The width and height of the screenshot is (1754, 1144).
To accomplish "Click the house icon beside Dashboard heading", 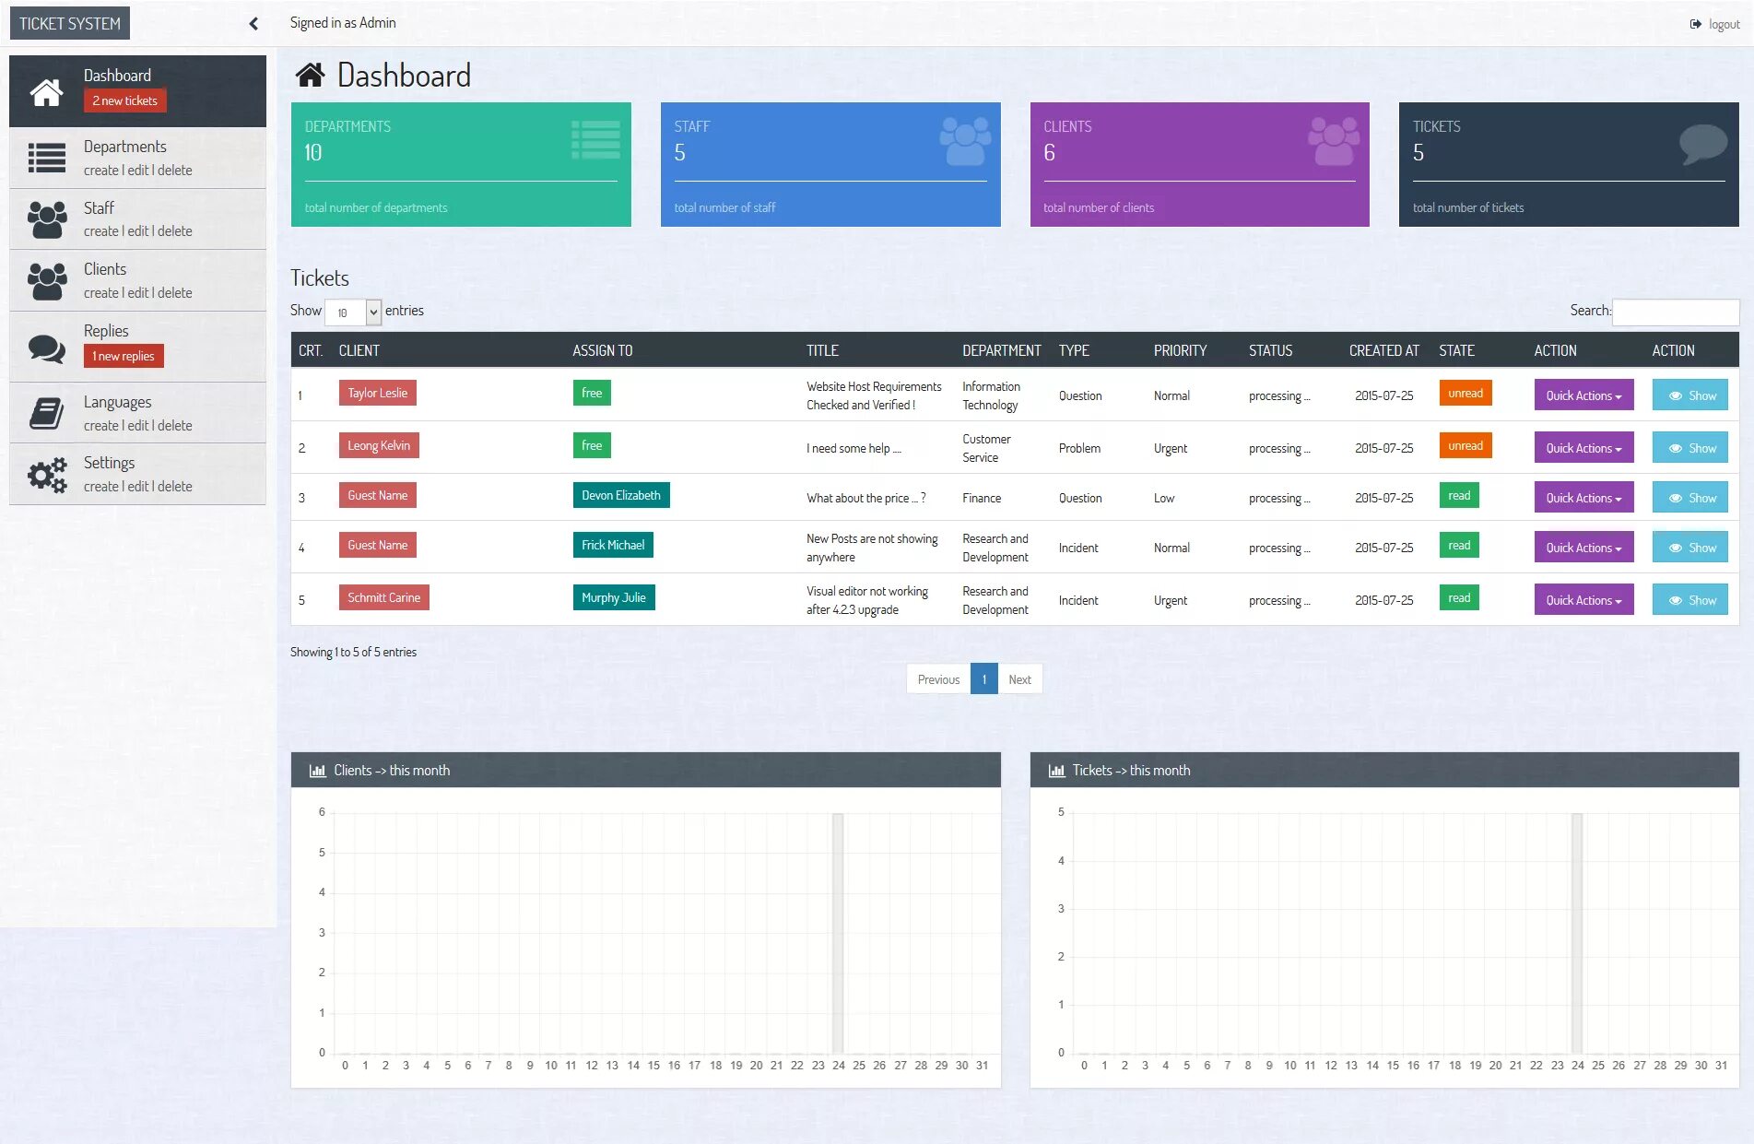I will (x=310, y=75).
